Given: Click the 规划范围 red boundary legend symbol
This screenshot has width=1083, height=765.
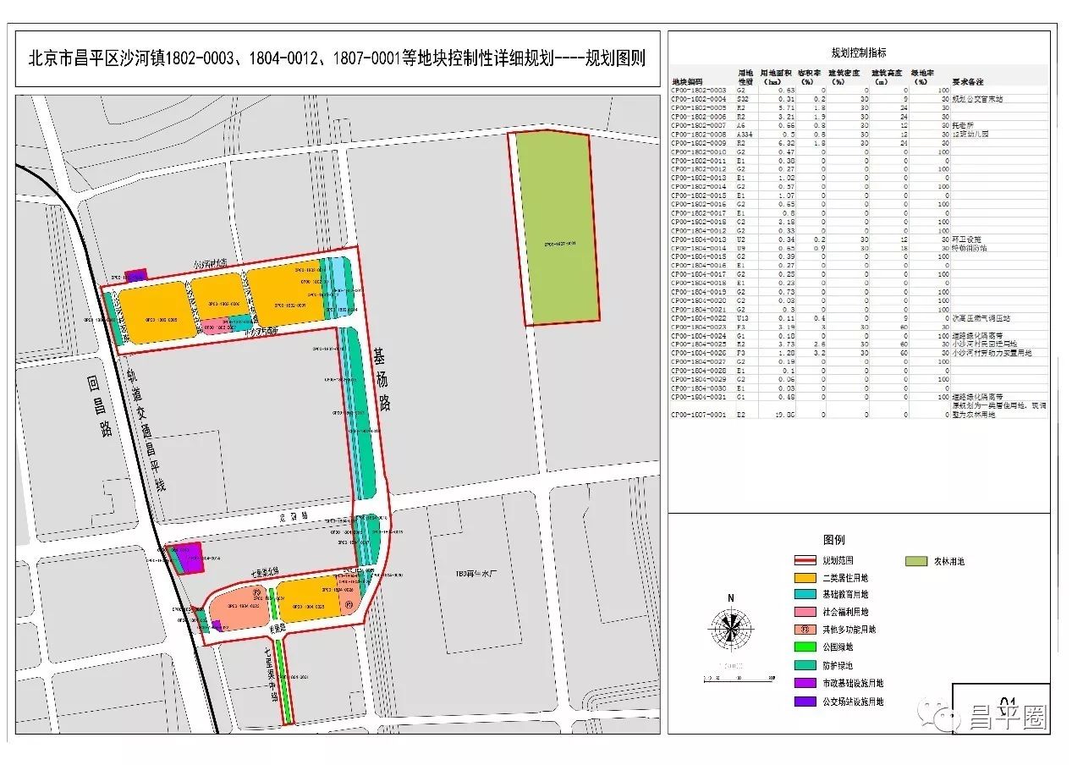Looking at the screenshot, I should [805, 560].
